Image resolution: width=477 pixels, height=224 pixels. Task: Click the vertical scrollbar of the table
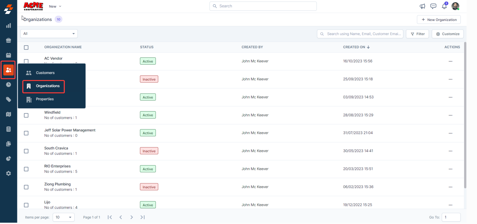tap(465, 115)
